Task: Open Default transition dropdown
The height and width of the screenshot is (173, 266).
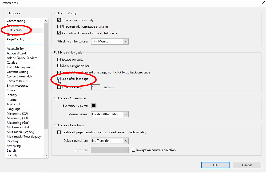Action: (110, 141)
